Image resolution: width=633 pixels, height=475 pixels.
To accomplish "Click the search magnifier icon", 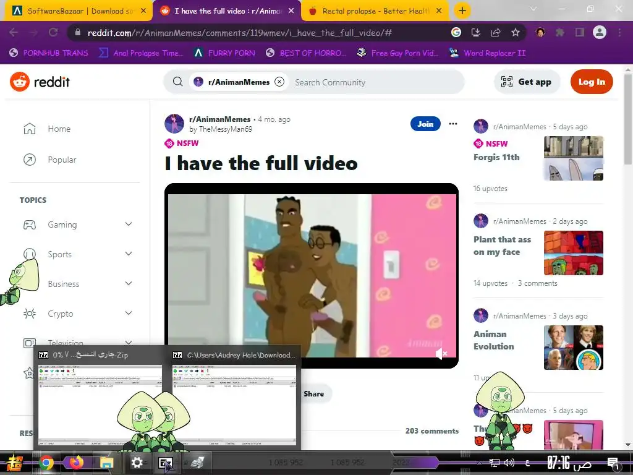I will point(177,82).
